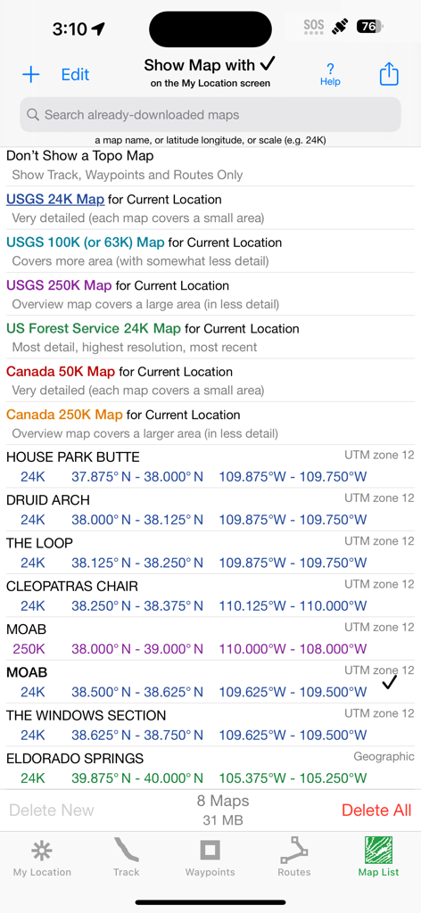Click the 3:10 clock in status bar

[70, 29]
